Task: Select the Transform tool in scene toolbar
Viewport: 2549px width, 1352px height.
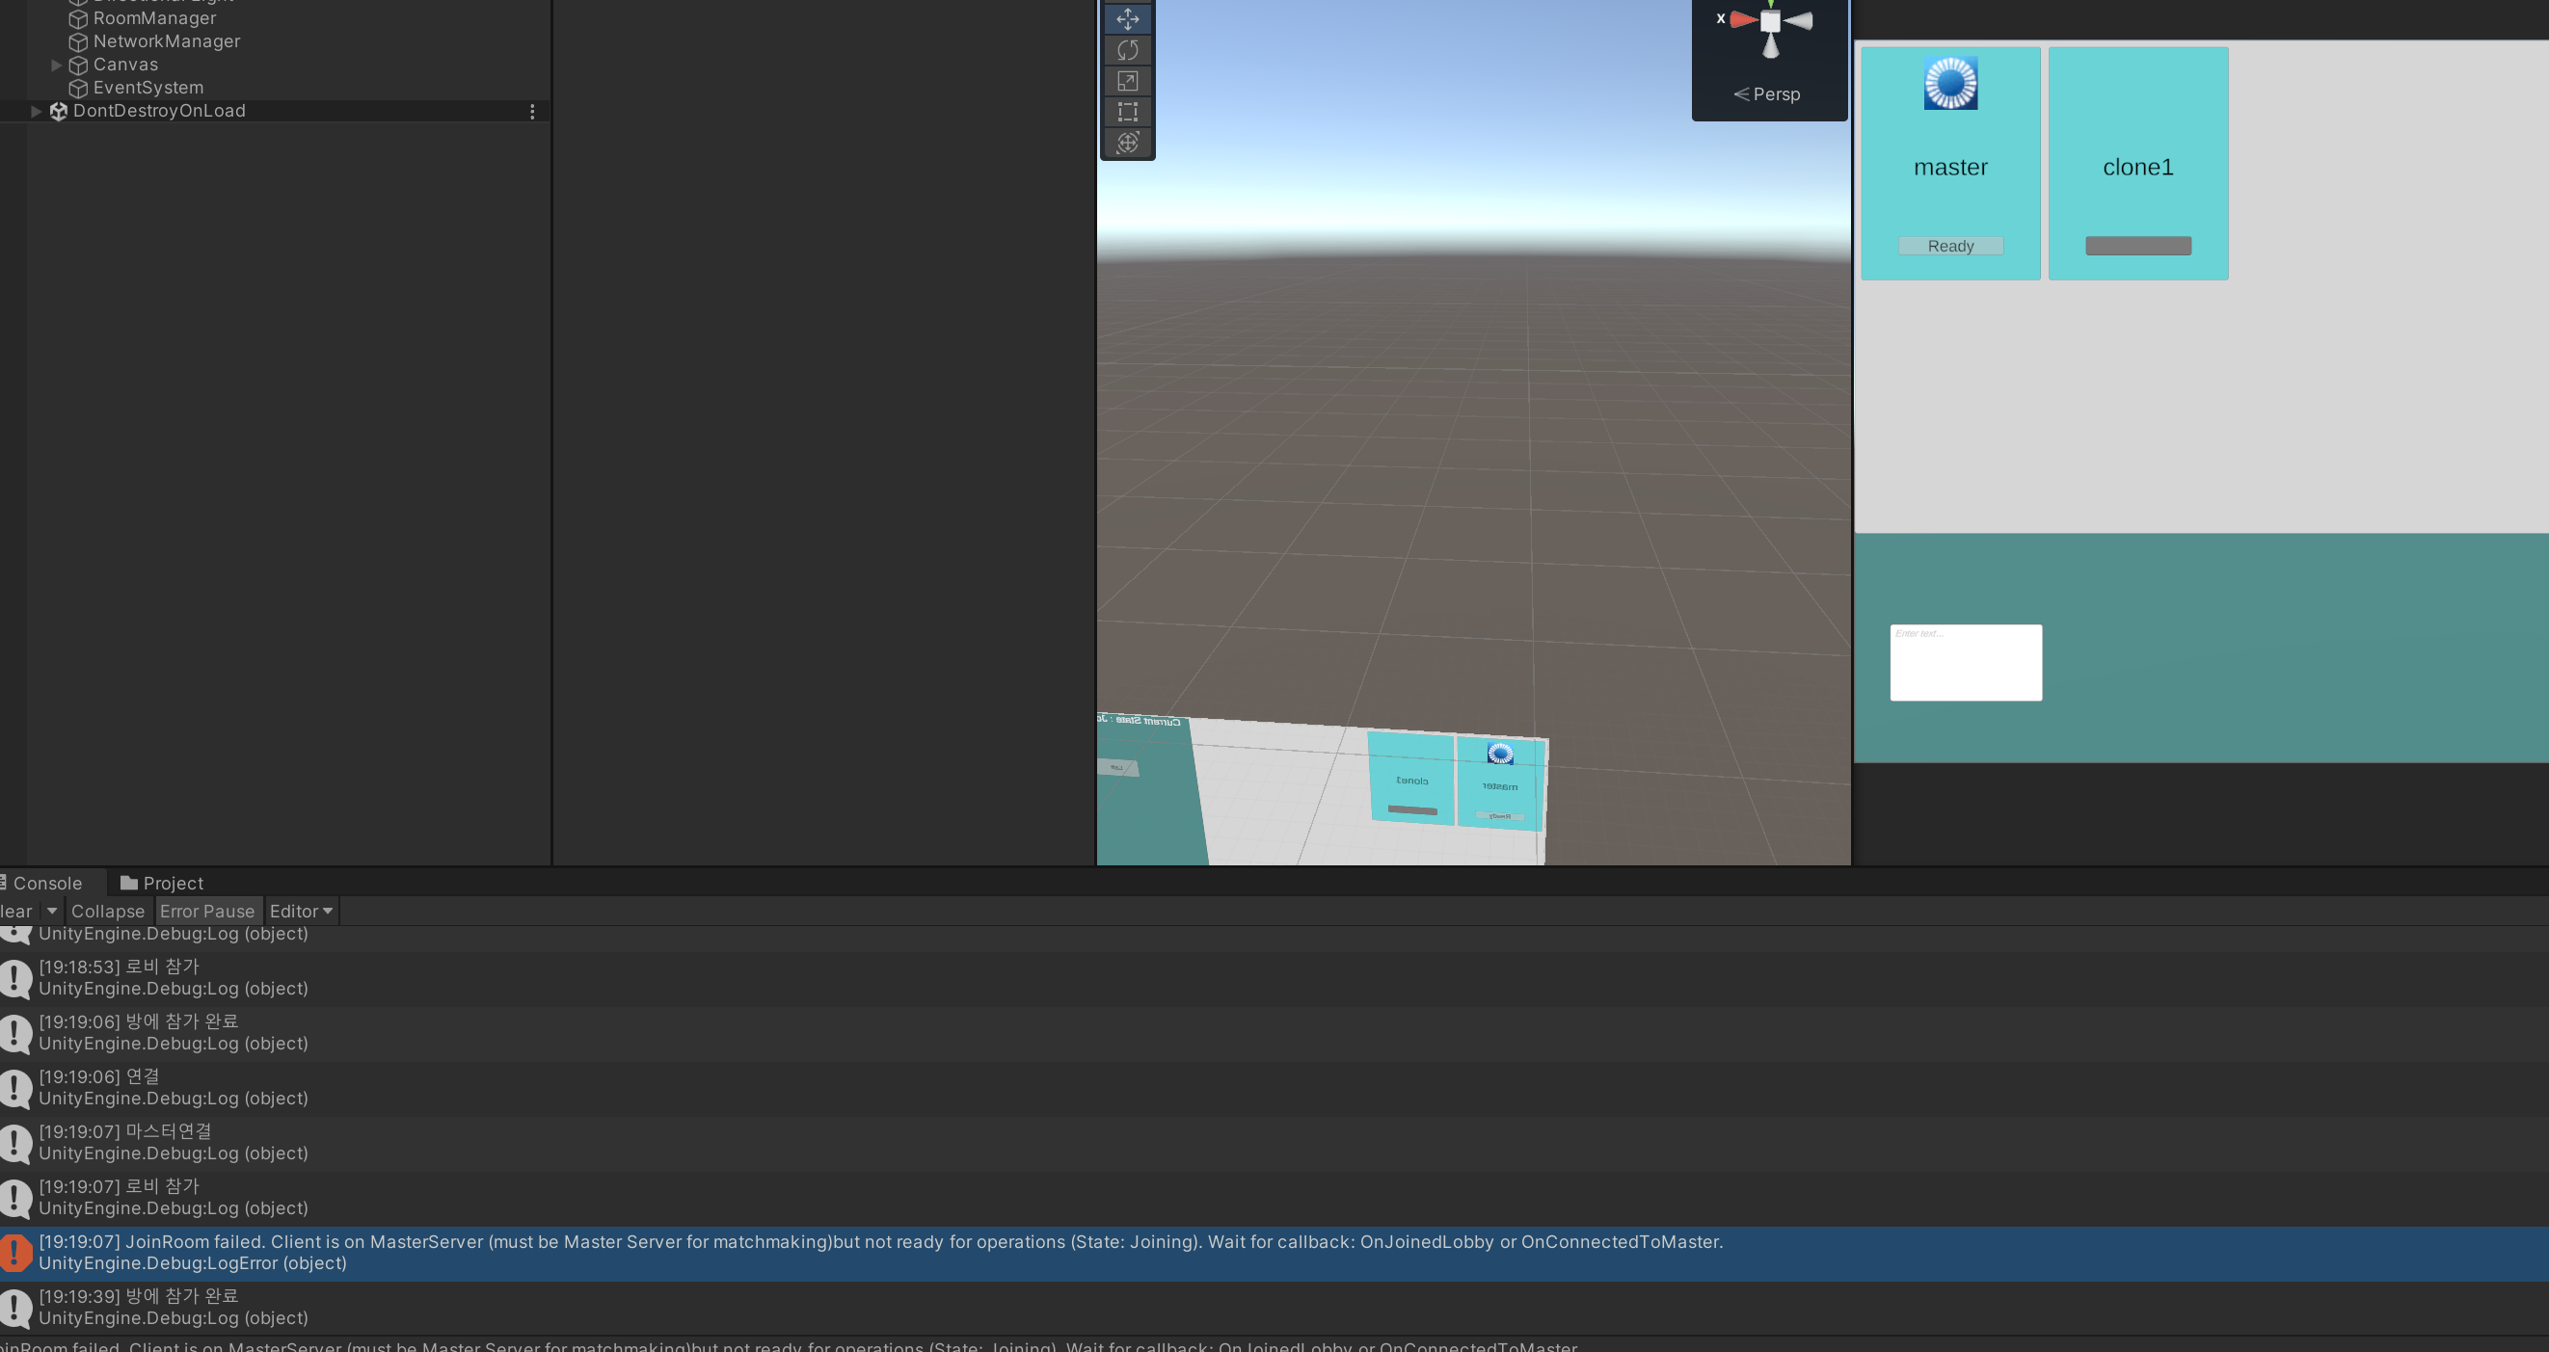Action: (x=1127, y=143)
